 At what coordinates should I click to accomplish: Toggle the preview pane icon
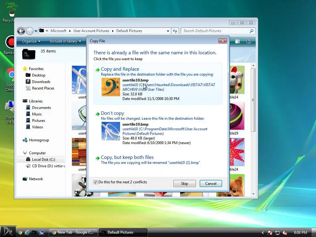pyautogui.click(x=238, y=41)
